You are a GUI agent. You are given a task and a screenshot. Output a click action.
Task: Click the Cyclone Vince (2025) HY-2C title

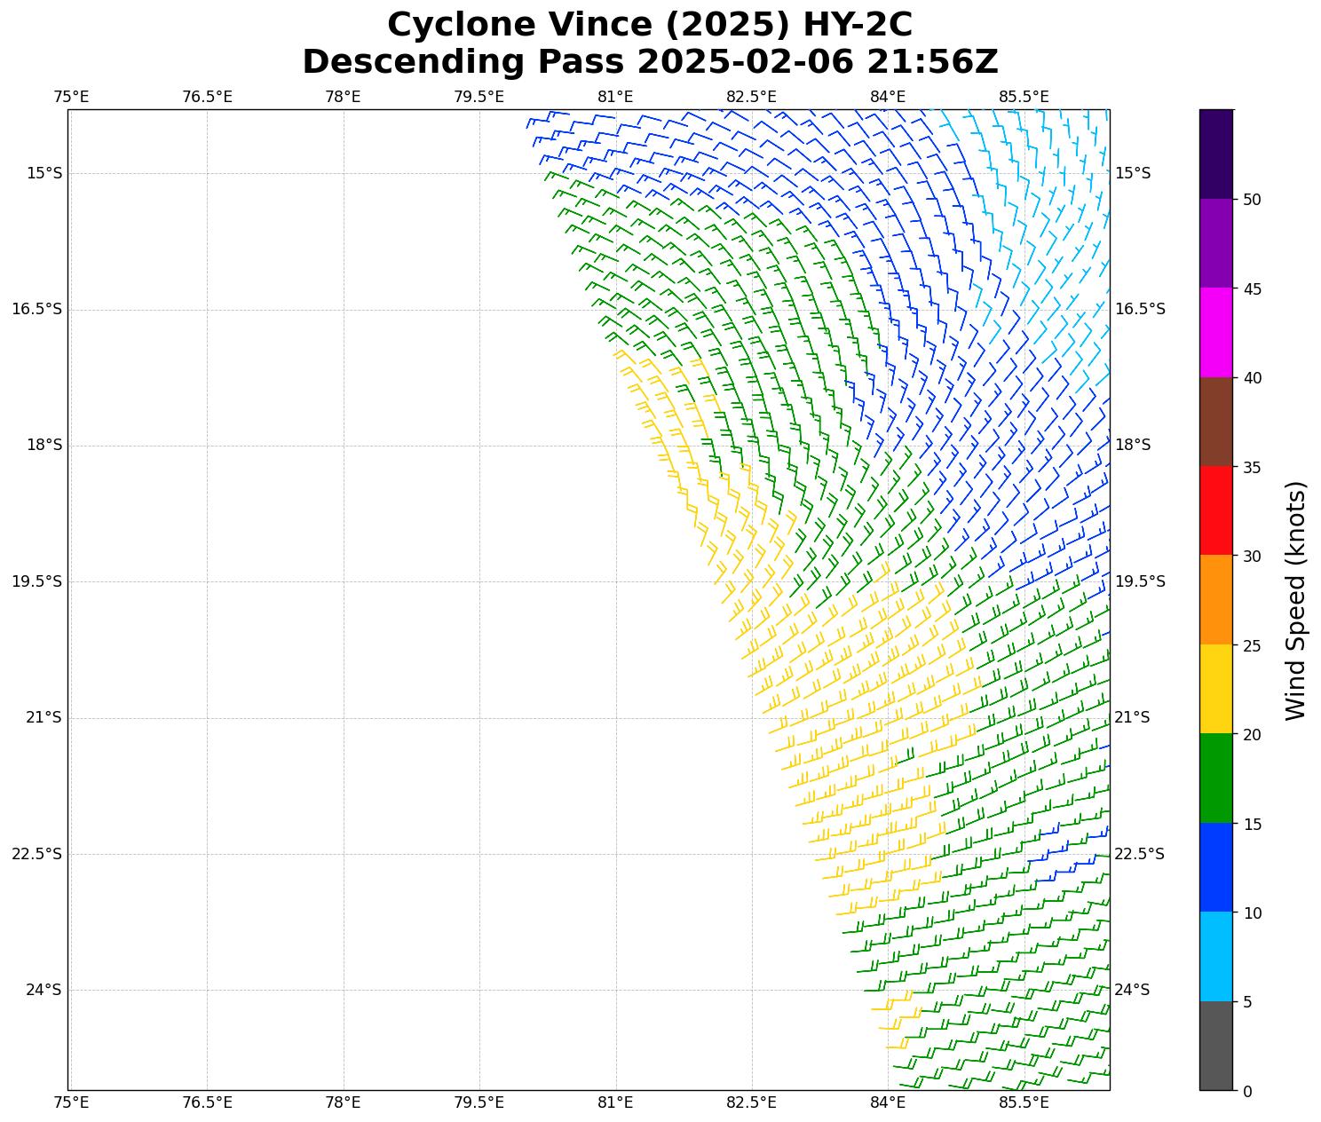click(x=650, y=25)
